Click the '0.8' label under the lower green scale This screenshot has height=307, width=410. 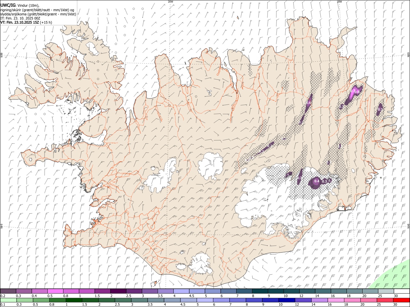point(52,305)
